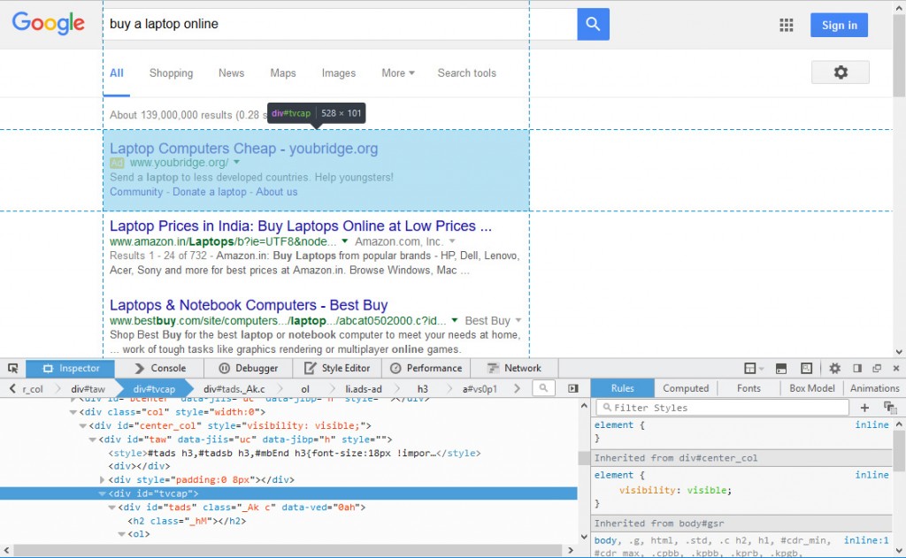Image resolution: width=906 pixels, height=558 pixels.
Task: Toggle the element picker tool
Action: coord(12,368)
